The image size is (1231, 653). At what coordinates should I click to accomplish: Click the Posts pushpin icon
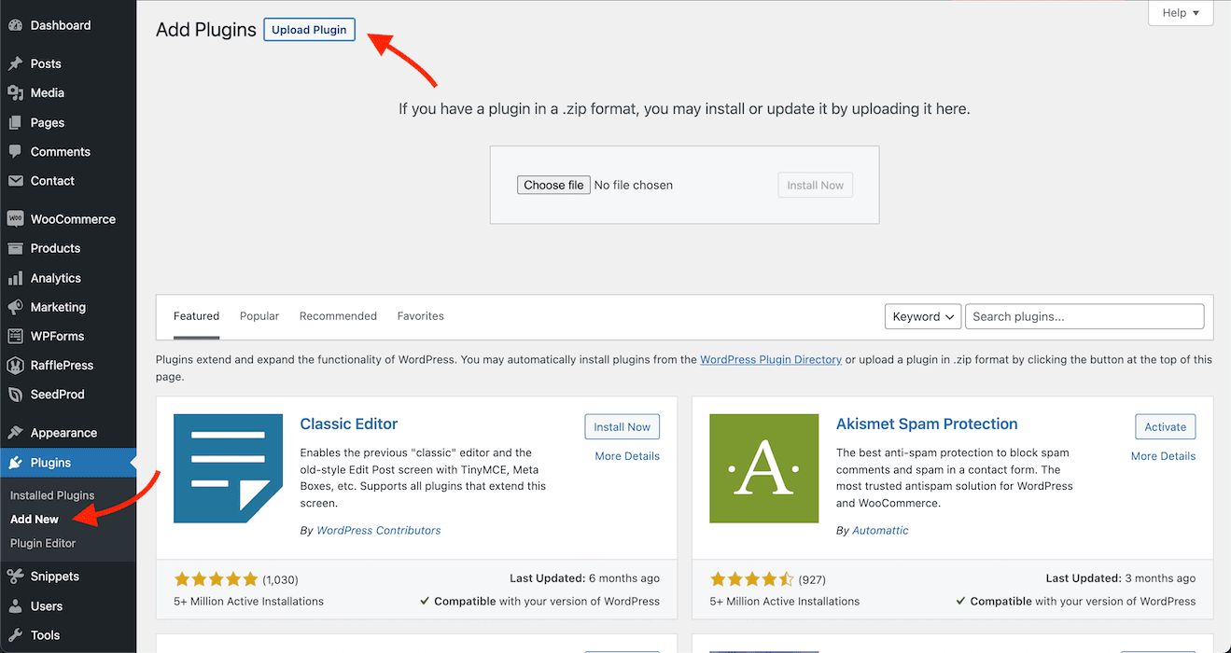[15, 63]
